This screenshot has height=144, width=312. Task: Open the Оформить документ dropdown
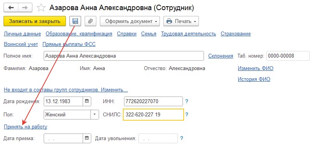[130, 21]
